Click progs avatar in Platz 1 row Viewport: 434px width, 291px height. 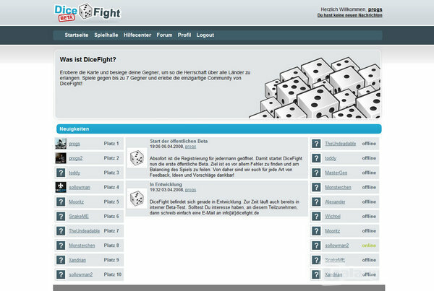point(61,144)
